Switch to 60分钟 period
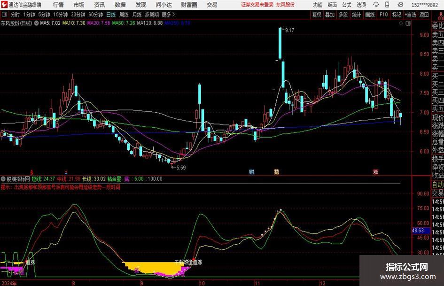Screen dimensions: 444x286 click(x=96, y=15)
